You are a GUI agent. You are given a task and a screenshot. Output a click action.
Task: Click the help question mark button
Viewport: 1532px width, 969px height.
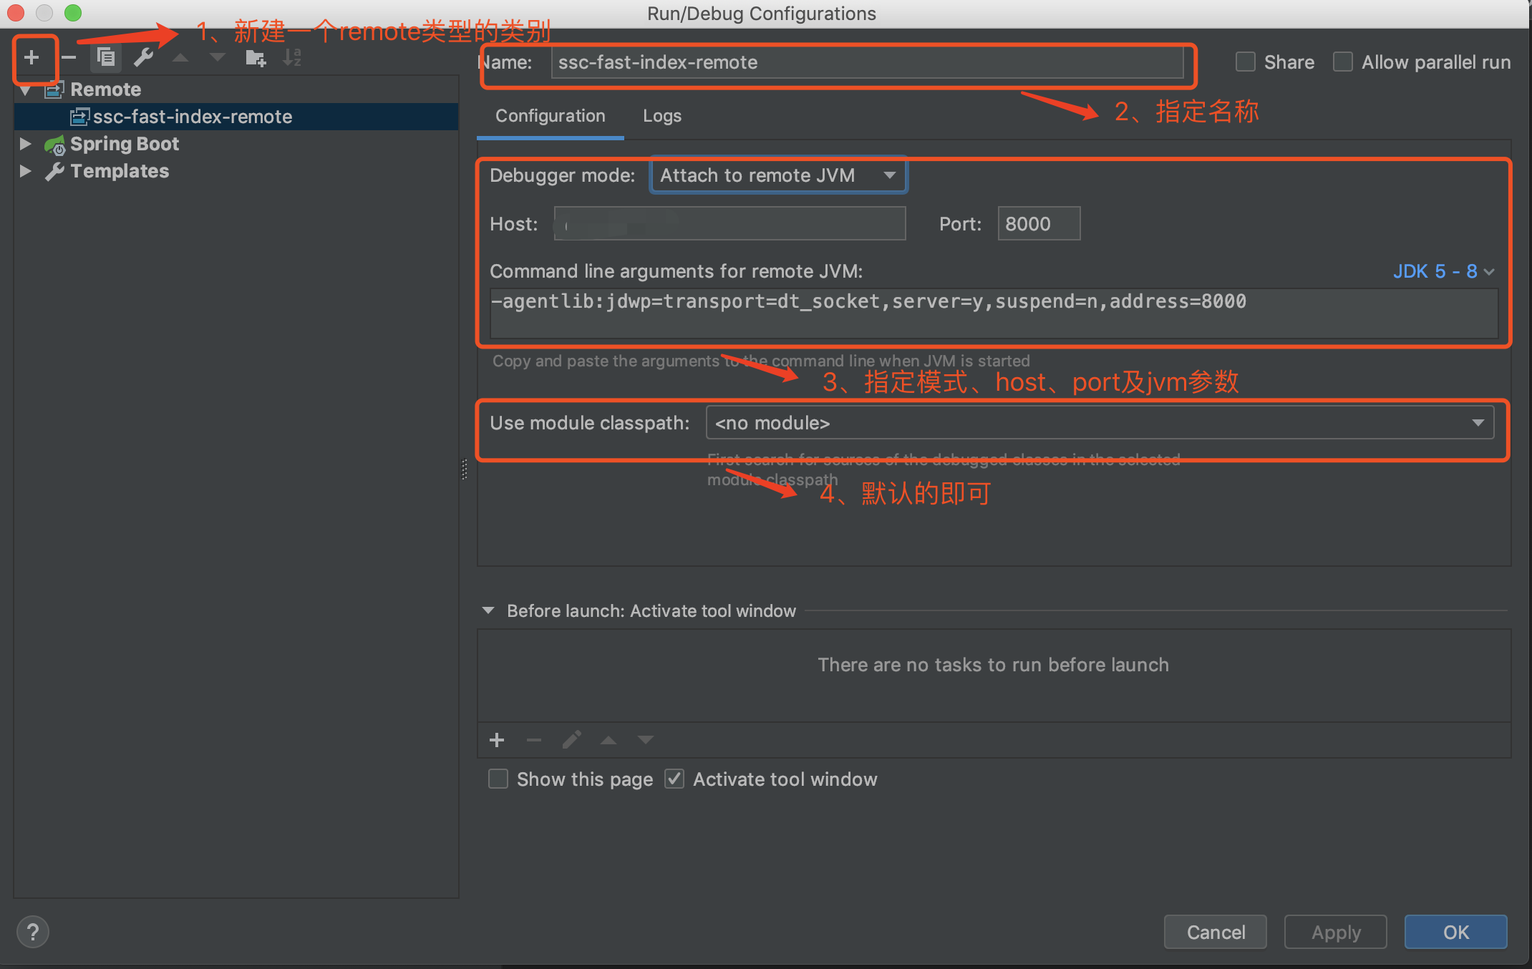click(x=32, y=932)
